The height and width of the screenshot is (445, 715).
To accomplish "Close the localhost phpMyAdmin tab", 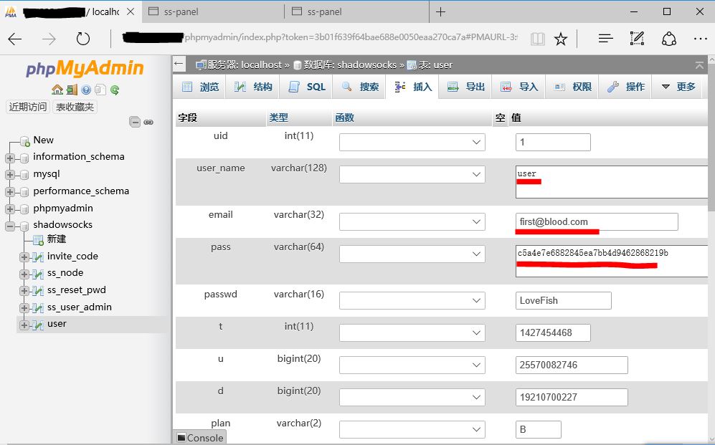I will [x=131, y=12].
